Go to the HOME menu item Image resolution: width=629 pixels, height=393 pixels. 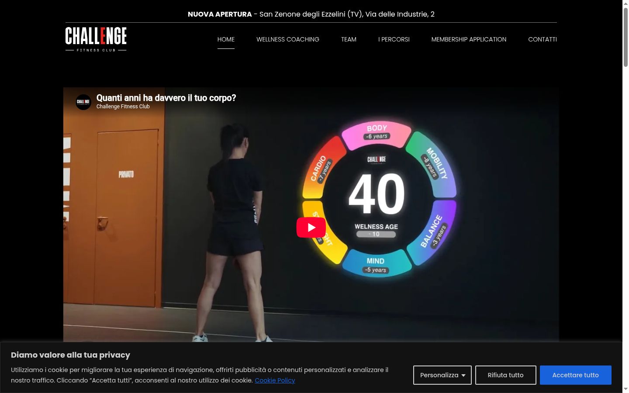226,39
